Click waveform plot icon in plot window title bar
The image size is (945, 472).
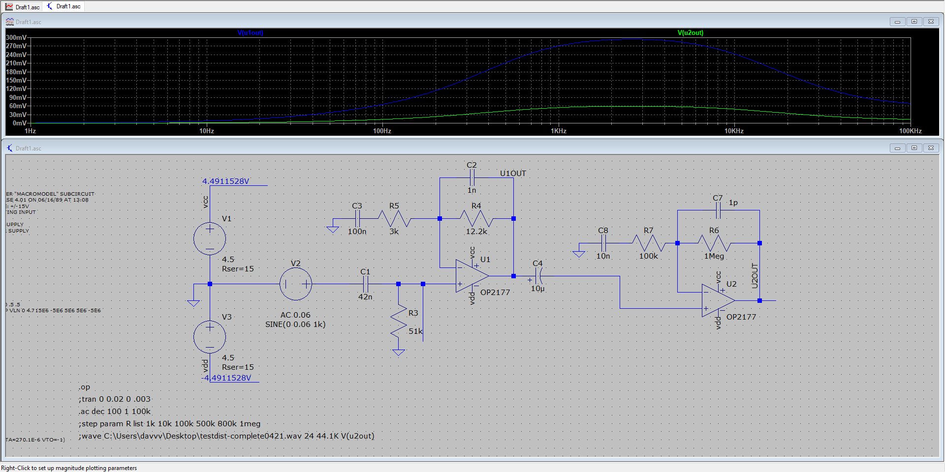9,21
